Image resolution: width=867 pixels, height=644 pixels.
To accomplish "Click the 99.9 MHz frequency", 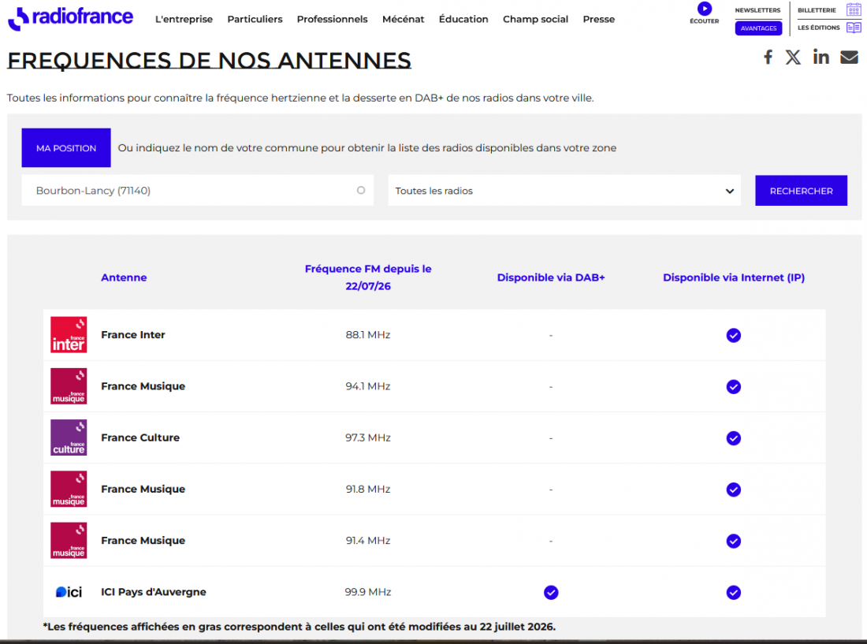I will pos(368,591).
